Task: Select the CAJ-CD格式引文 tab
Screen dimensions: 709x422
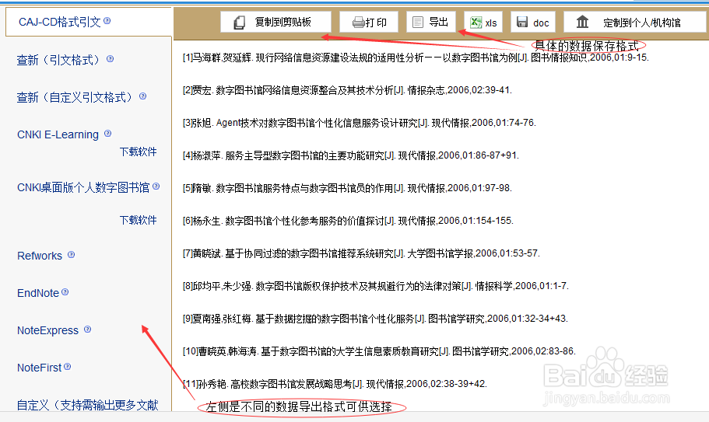Action: pos(60,22)
